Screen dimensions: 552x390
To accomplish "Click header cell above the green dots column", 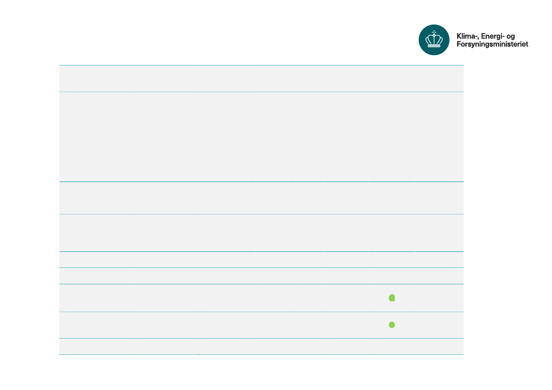I will (391, 78).
